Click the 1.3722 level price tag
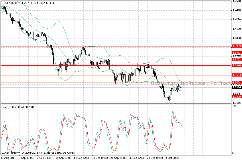This screenshot has width=242, height=160. point(236,60)
